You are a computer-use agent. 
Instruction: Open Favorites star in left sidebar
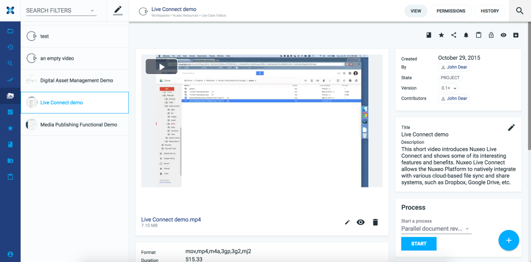click(x=10, y=128)
